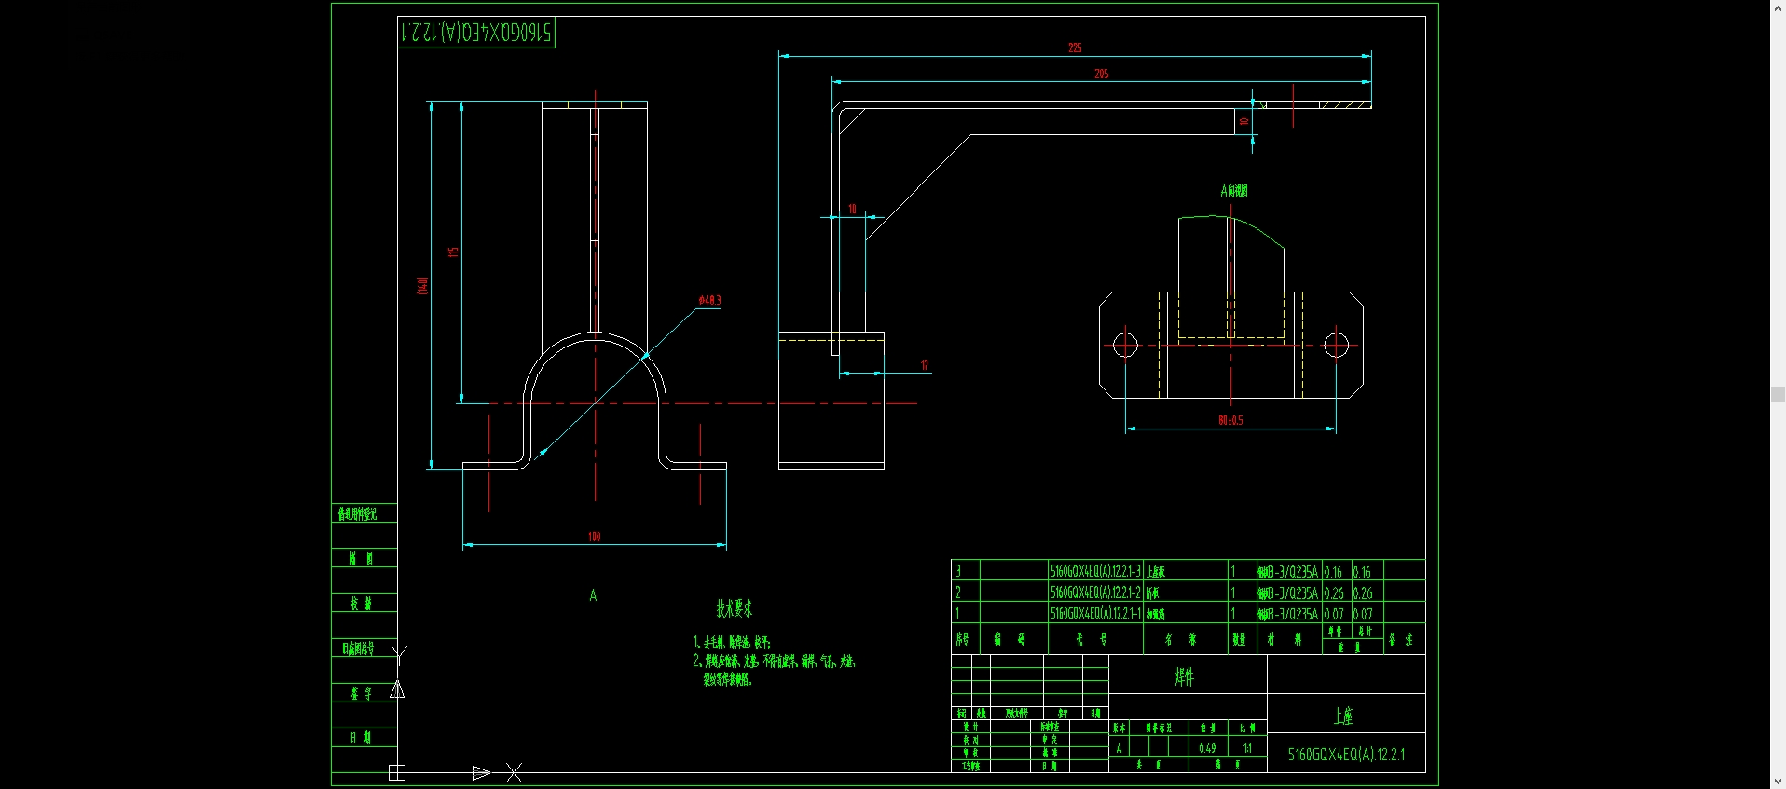
Task: Click row number 3 in parts list
Action: (x=958, y=571)
